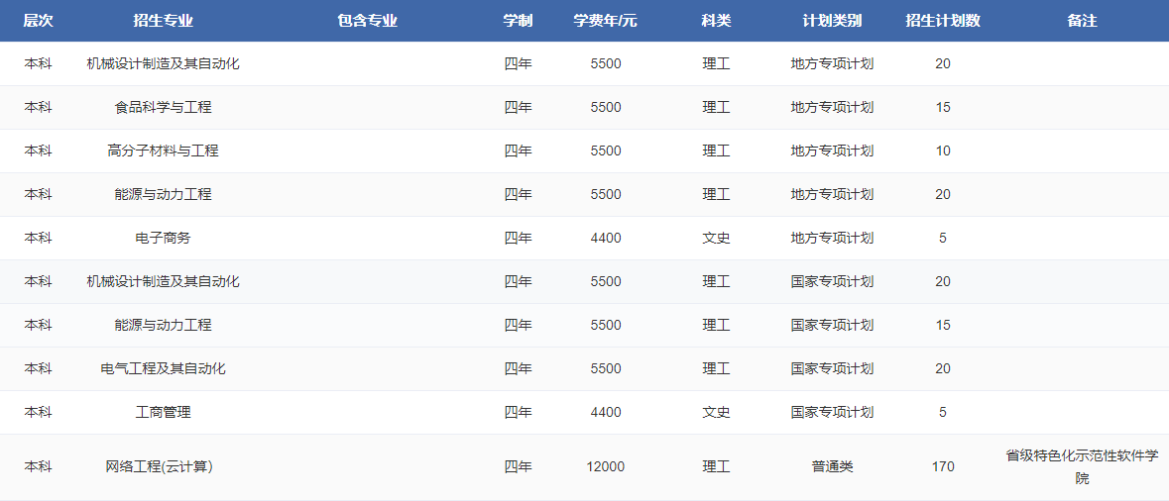Click the 学制 column header
The image size is (1169, 501).
tap(519, 21)
